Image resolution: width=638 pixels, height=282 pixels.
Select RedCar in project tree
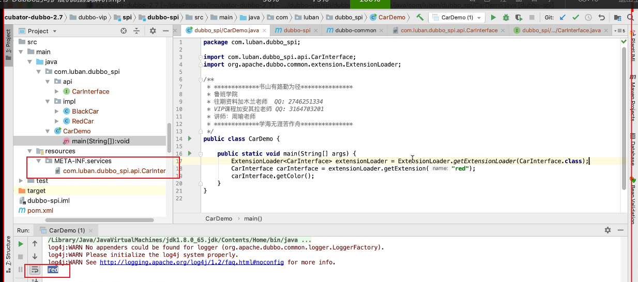(x=83, y=121)
